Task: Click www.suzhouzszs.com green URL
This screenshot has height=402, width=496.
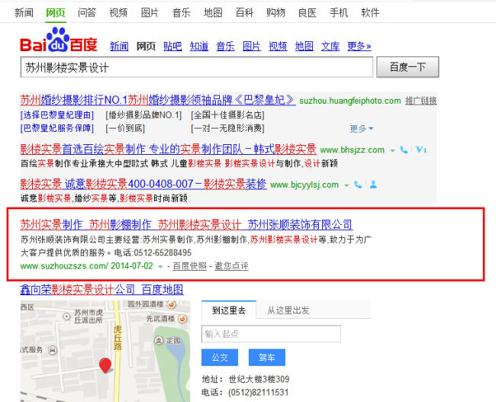Action: (x=64, y=265)
